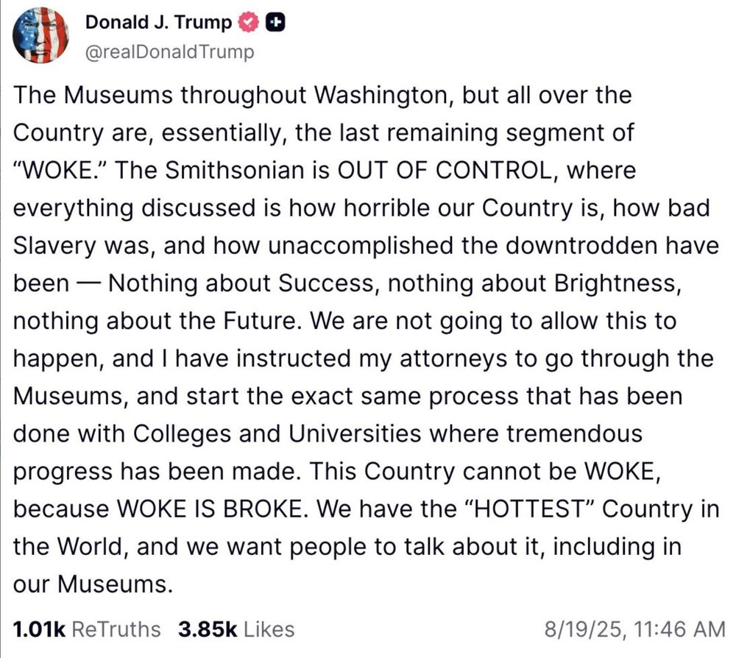Click the 8/19/25, 11:46 AM timestamp
Viewport: 736px width, 658px height.
coord(634,629)
